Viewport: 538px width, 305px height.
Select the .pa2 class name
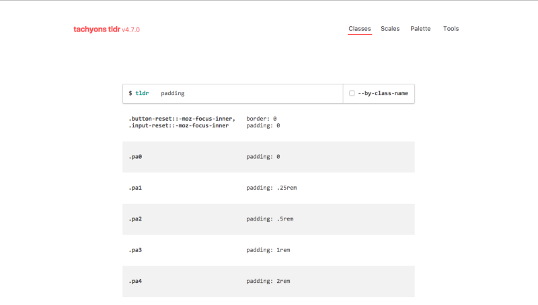click(135, 219)
